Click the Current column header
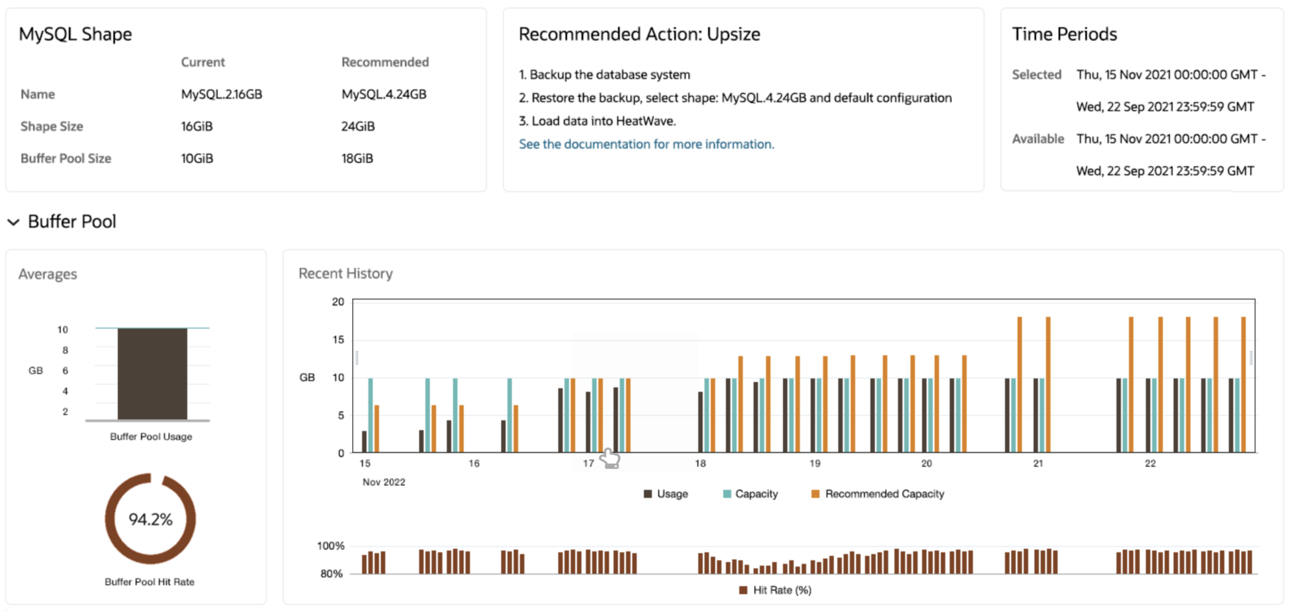 pos(203,62)
